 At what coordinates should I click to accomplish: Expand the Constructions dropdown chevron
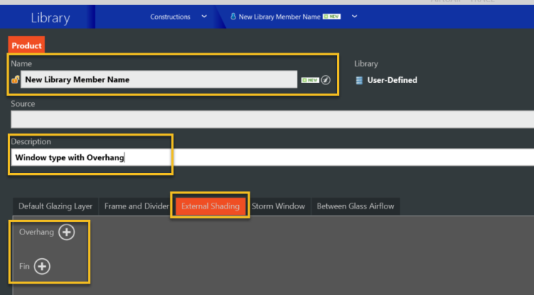coord(204,17)
